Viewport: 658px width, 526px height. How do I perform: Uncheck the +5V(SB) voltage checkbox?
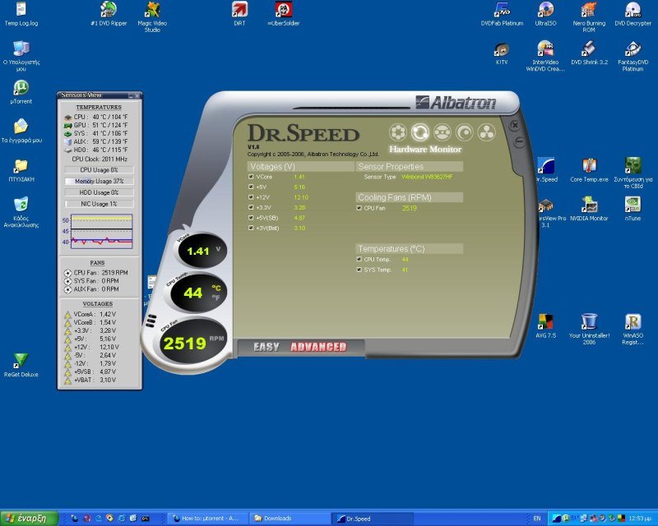coord(251,218)
